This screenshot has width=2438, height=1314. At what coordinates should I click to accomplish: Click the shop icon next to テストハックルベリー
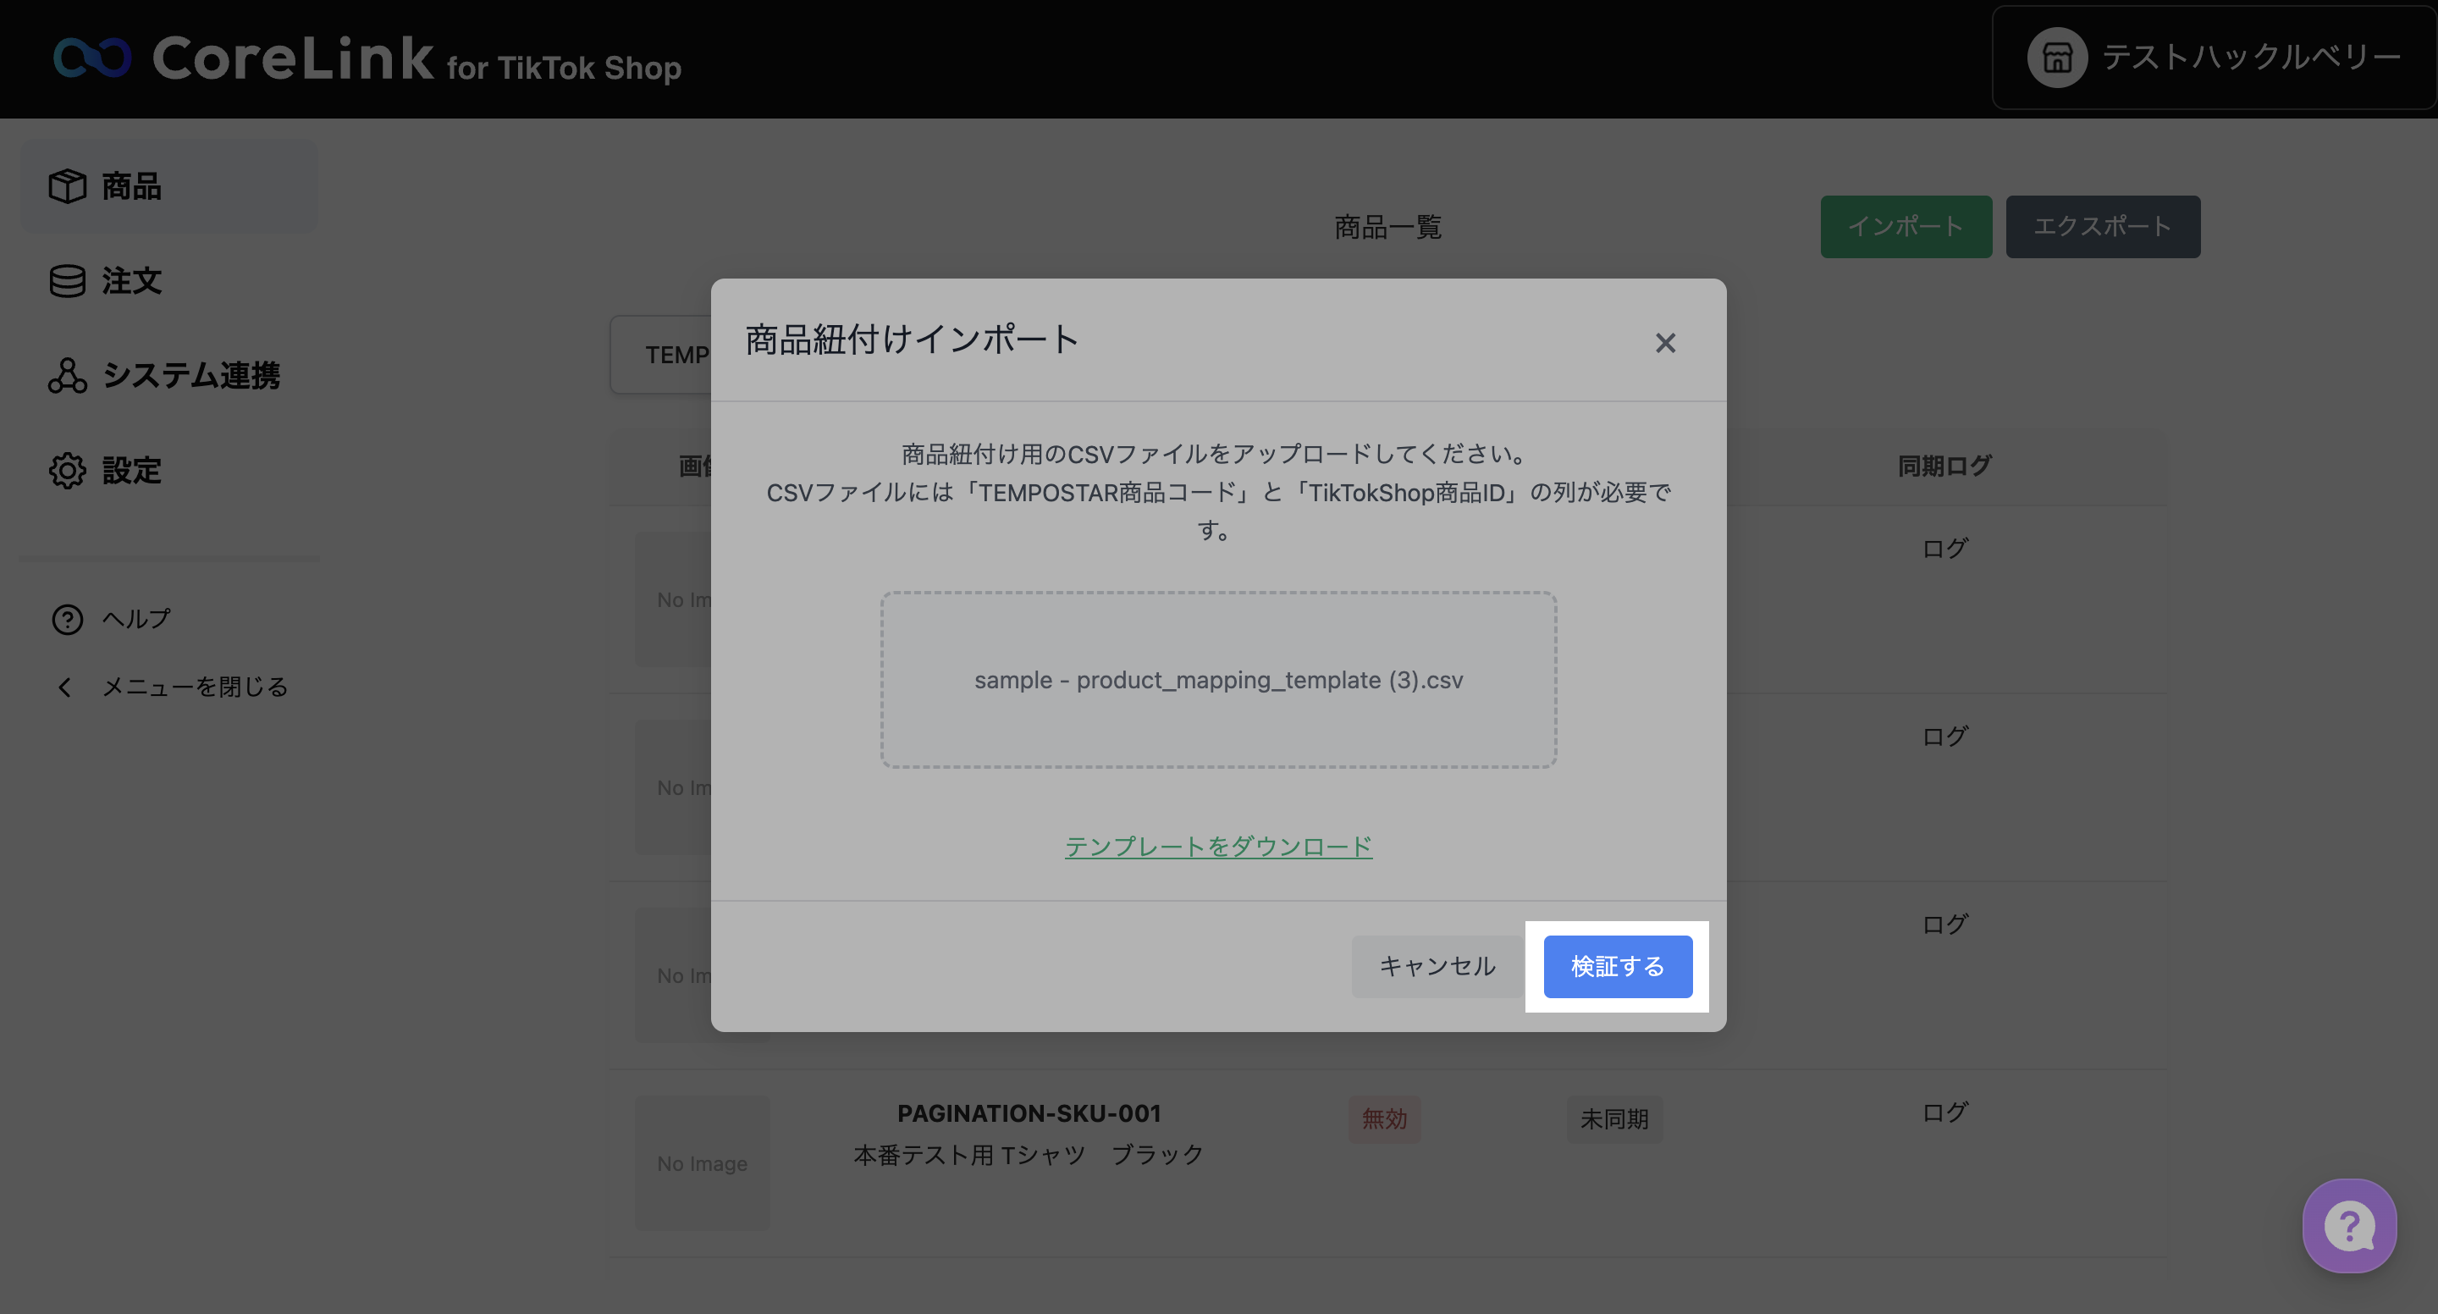[2056, 58]
